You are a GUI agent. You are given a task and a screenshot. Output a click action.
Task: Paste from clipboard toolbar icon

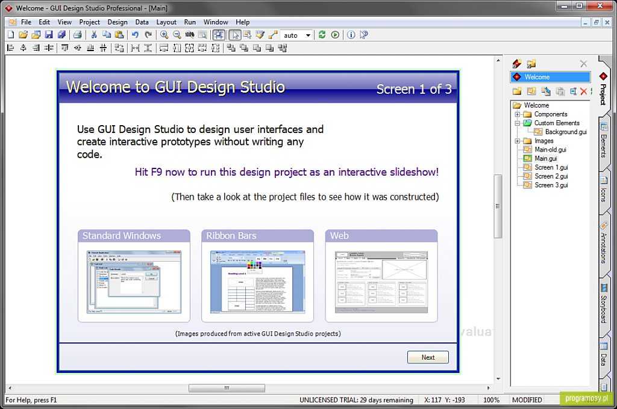[x=119, y=35]
